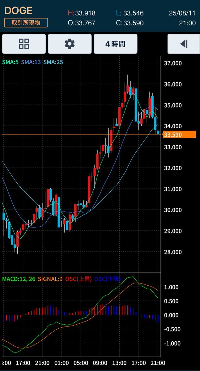Viewport: 200px width, 371px height.
Task: Tap the 30.000 price axis label
Action: [173, 210]
